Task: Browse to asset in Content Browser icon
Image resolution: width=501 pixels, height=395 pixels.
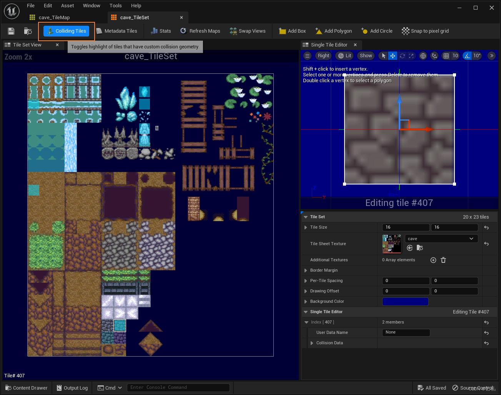Action: 28,31
